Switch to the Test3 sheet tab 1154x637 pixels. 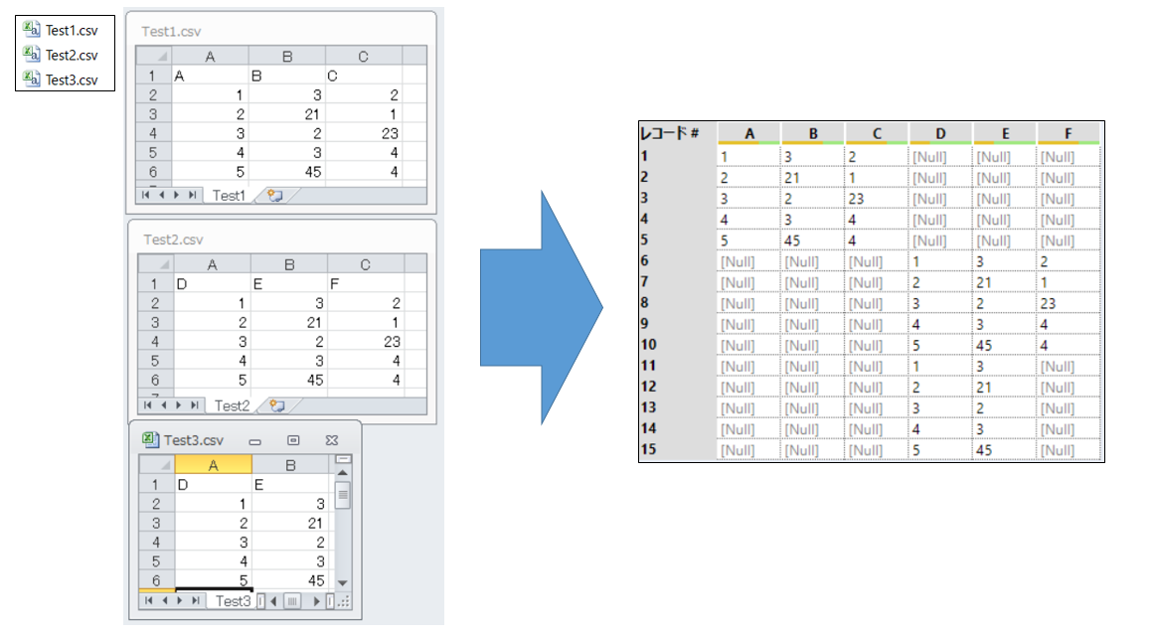233,601
